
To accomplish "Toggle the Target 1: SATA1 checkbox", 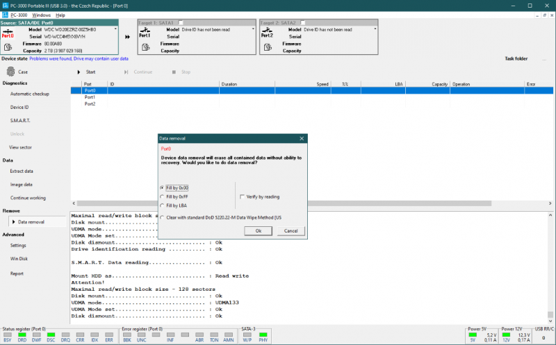I will [181, 23].
